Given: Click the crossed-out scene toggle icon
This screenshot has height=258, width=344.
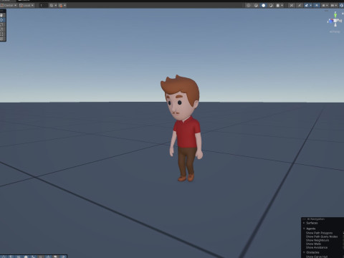Looking at the screenshot, I should [x=292, y=5].
